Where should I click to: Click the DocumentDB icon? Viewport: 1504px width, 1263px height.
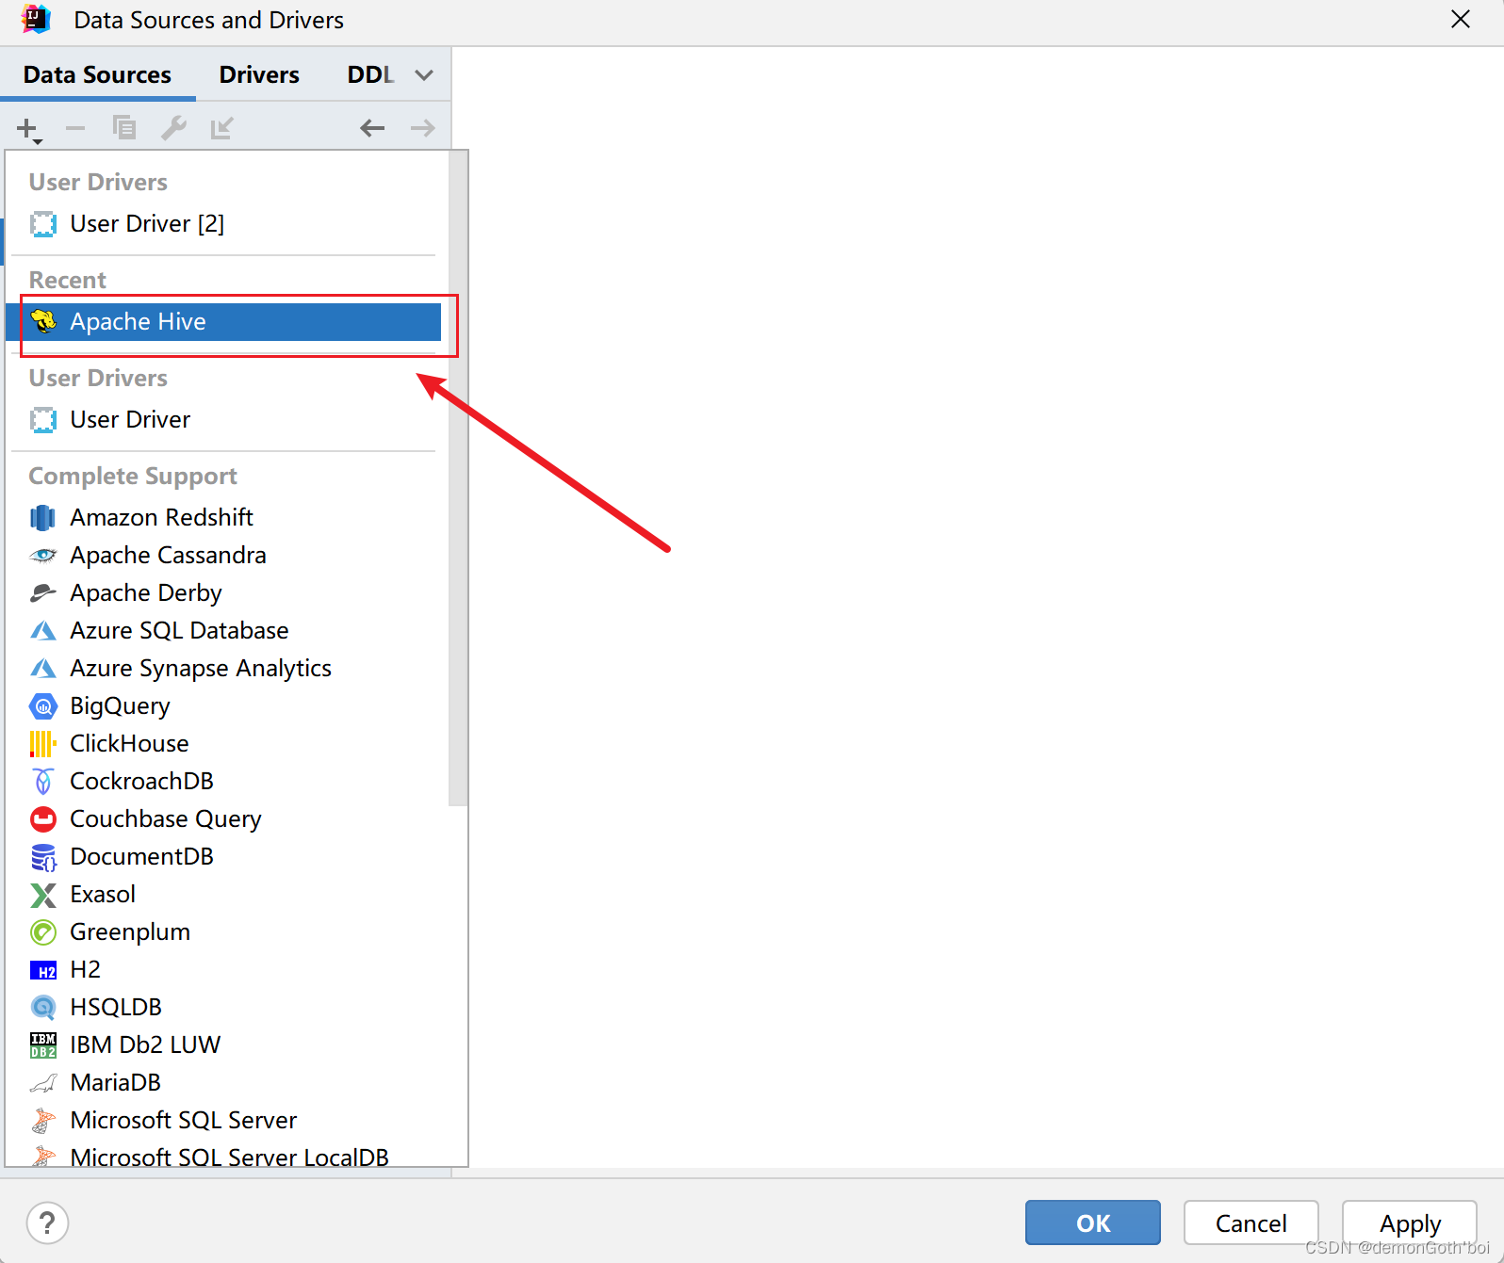[x=43, y=856]
